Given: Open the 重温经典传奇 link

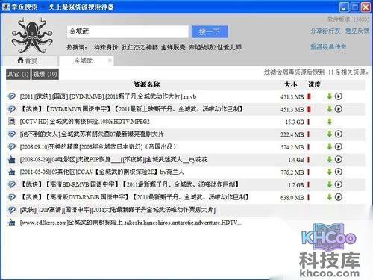Looking at the screenshot, I should pos(328,47).
